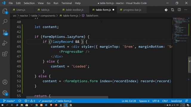Open File Explorer from the taskbar

point(22,105)
